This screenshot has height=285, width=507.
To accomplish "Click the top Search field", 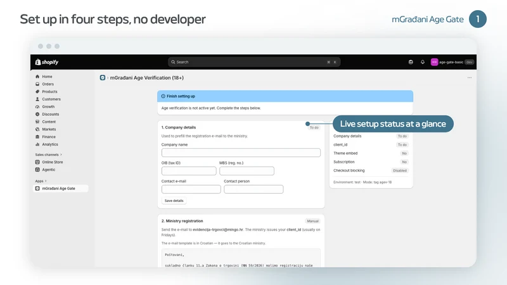I will [x=254, y=62].
